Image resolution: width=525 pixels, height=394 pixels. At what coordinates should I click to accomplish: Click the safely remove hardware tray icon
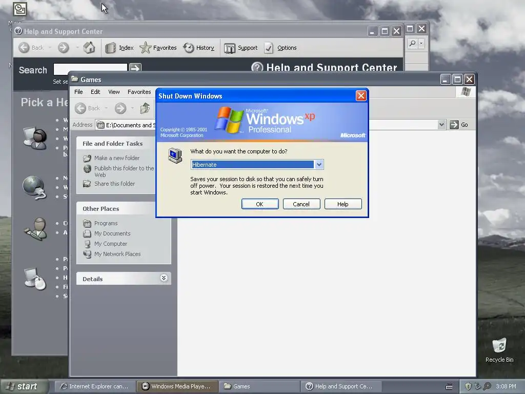477,386
